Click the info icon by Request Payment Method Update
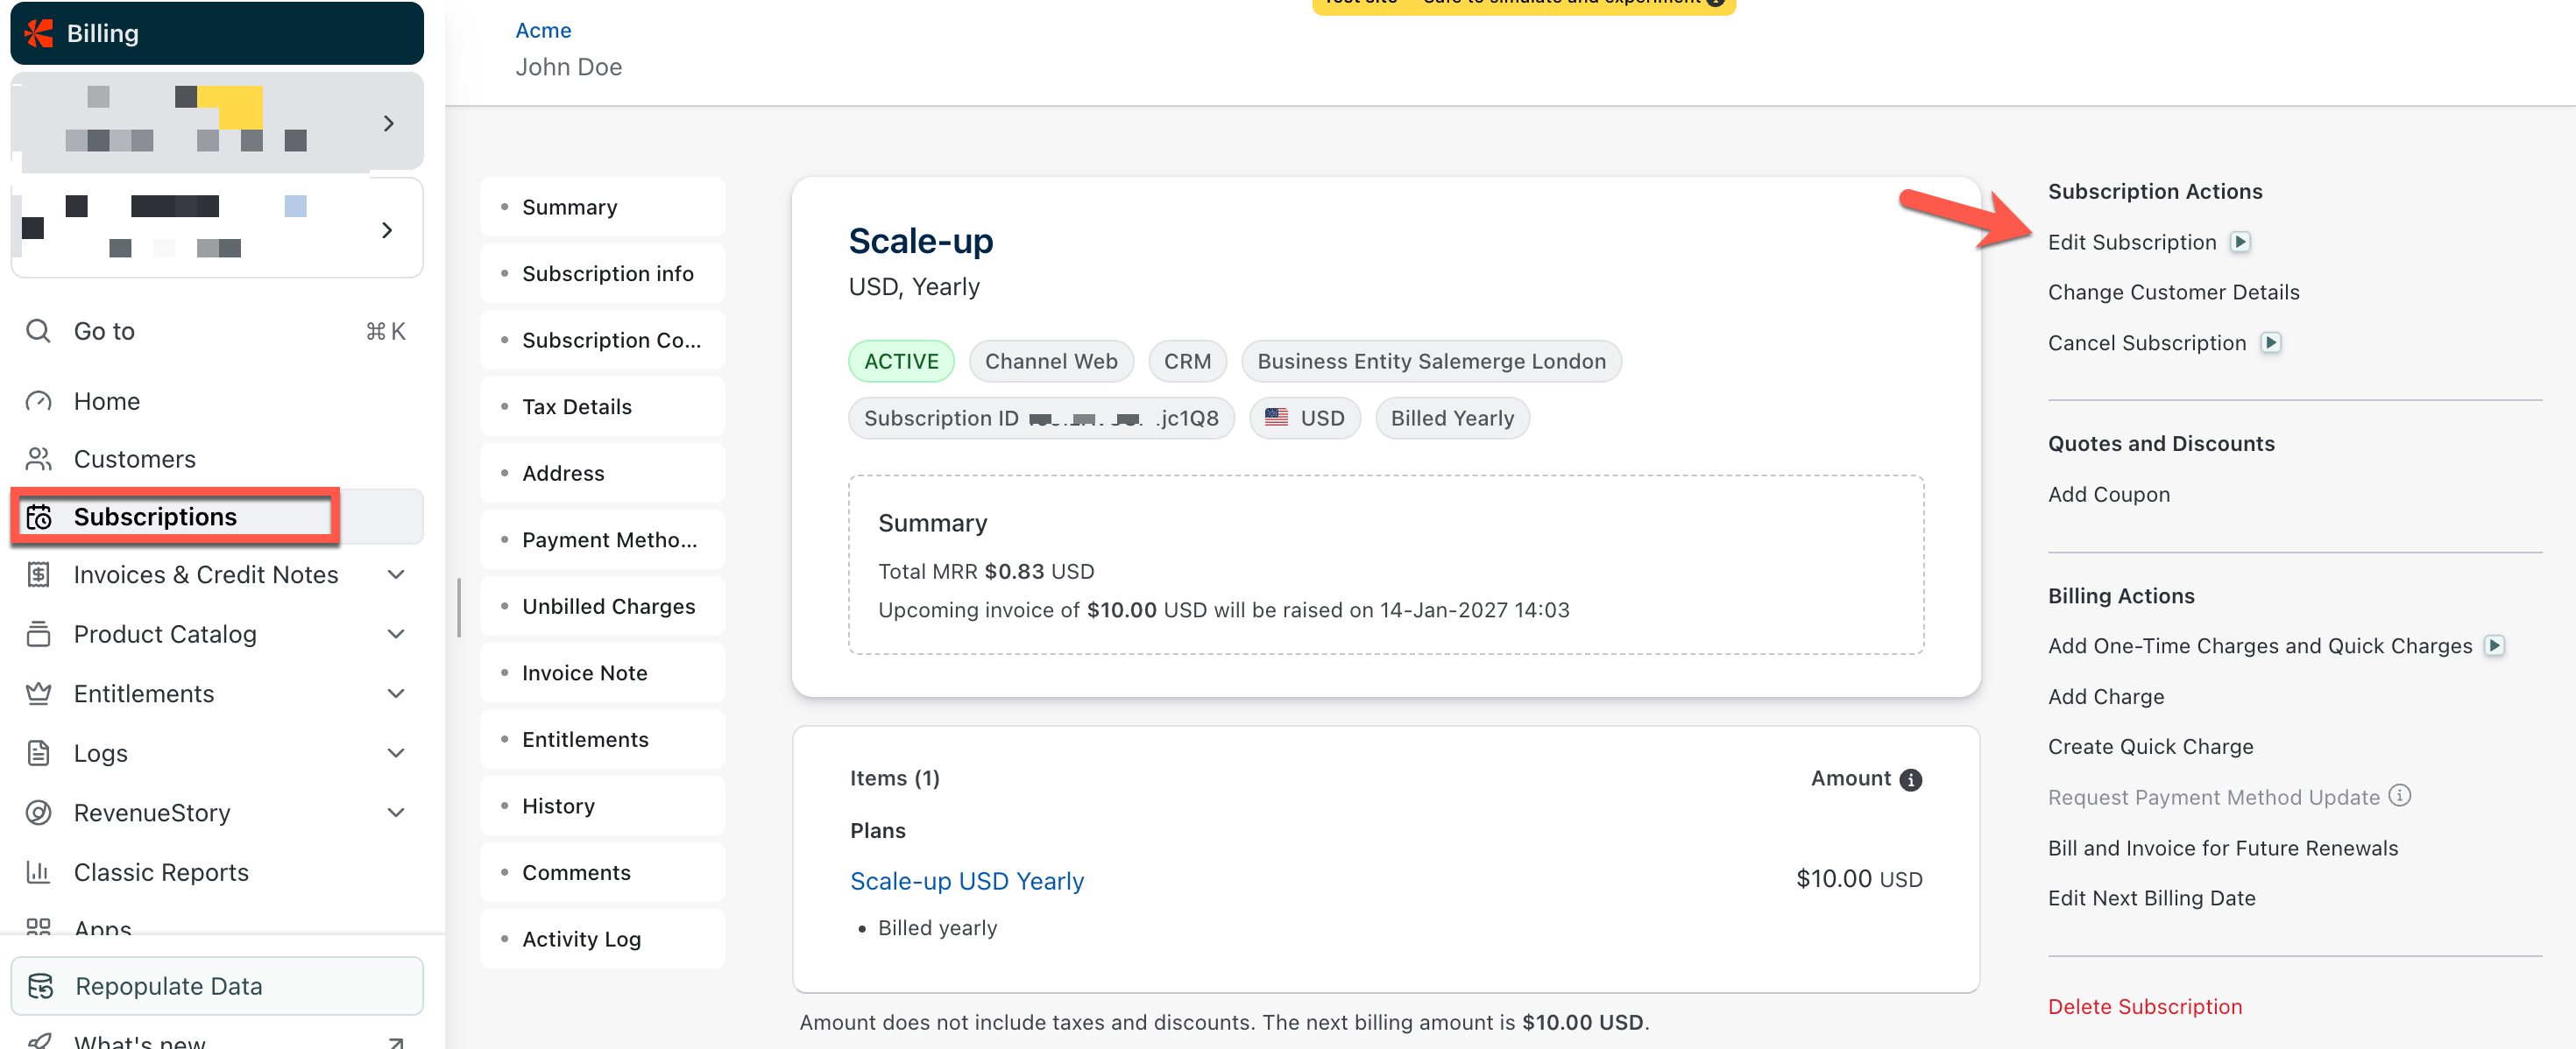The width and height of the screenshot is (2576, 1049). click(2399, 795)
